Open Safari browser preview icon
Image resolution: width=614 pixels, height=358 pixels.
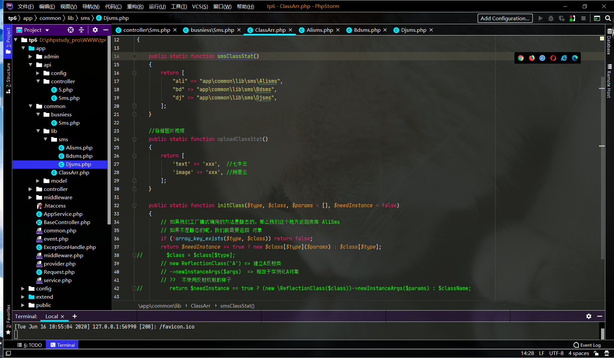tap(542, 58)
